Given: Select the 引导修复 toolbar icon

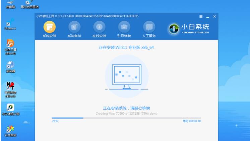Looking at the screenshot, I should click(124, 27).
